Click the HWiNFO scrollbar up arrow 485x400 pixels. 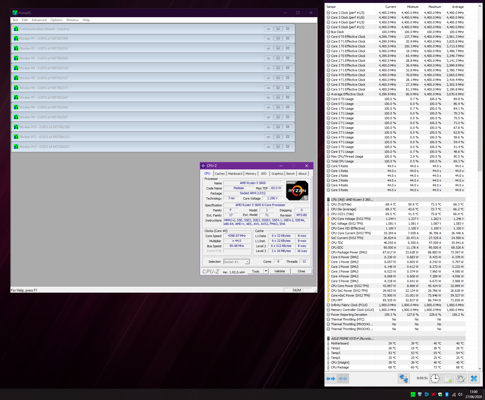pyautogui.click(x=480, y=6)
